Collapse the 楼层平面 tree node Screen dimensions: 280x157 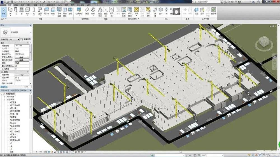point(4,100)
